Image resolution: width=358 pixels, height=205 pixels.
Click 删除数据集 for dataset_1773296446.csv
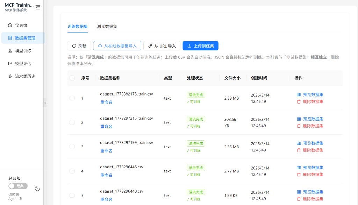(310, 175)
